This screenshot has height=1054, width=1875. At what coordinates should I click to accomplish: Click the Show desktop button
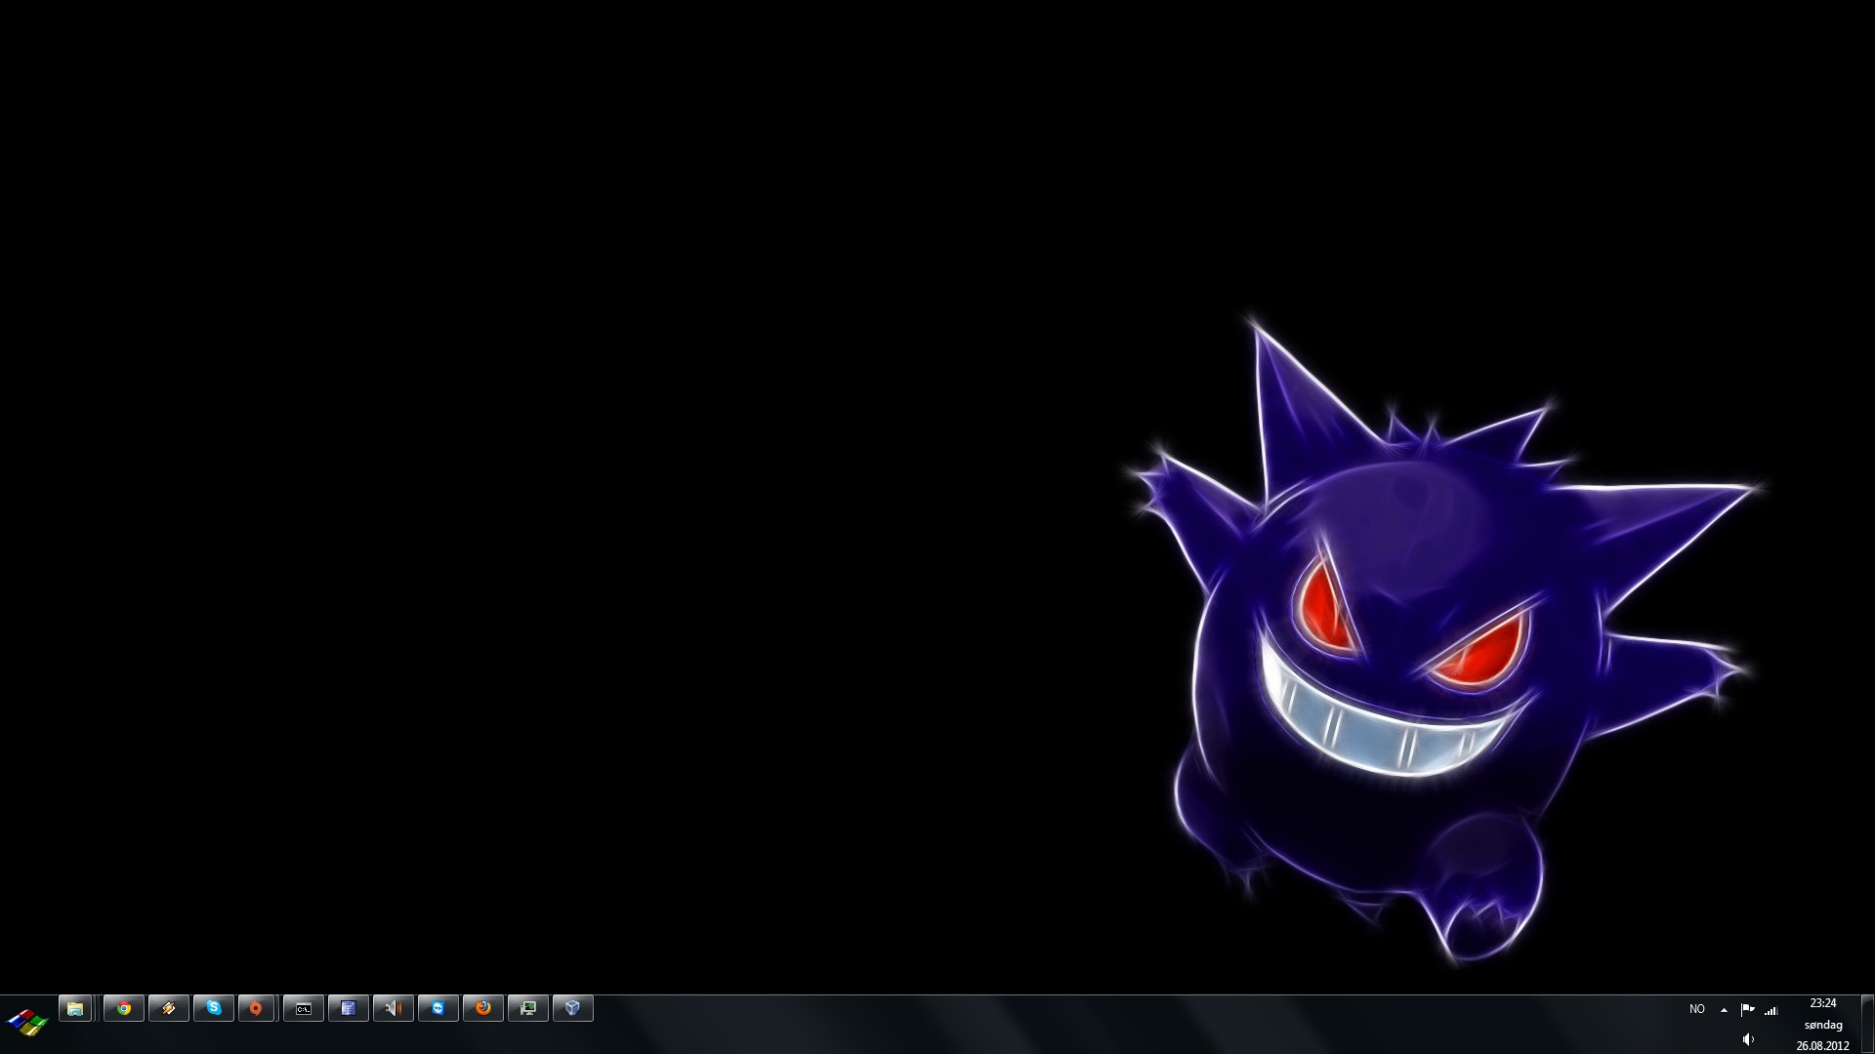[1867, 1024]
